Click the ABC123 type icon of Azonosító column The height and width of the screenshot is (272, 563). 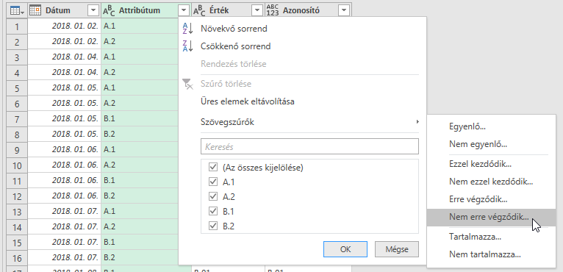273,11
